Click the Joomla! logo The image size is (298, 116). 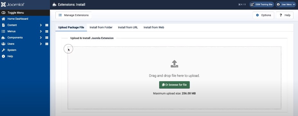[x=13, y=5]
